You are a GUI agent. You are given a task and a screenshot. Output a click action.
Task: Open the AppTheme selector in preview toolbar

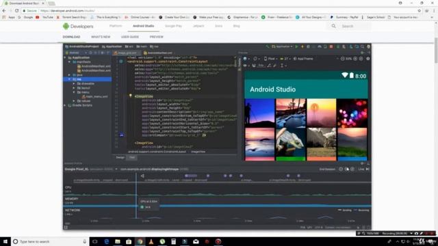(x=303, y=59)
